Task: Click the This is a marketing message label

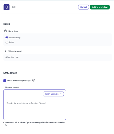Action: pyautogui.click(x=19, y=81)
